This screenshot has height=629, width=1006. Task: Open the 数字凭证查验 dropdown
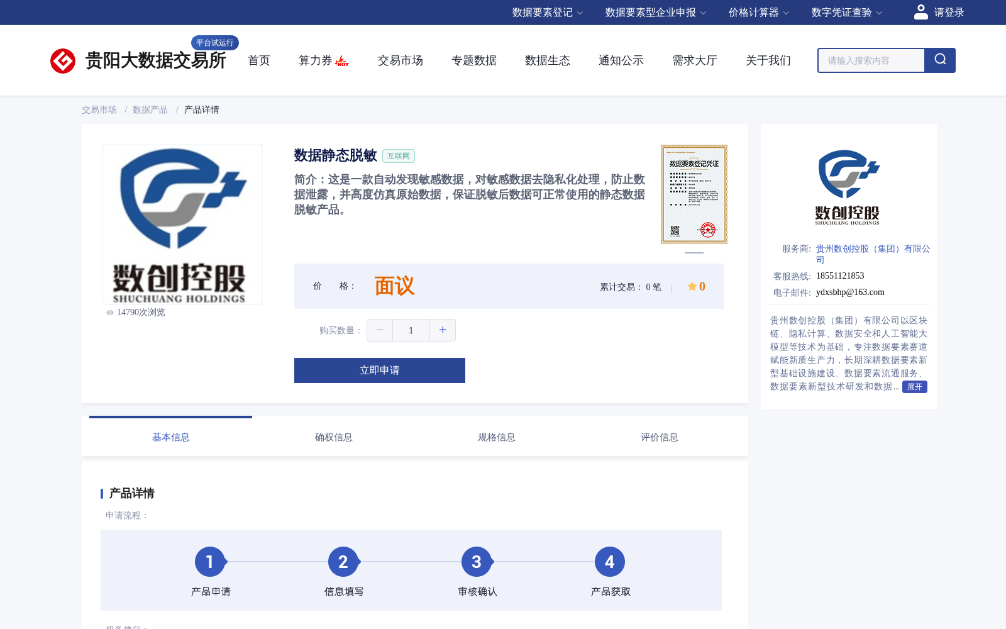(x=847, y=13)
